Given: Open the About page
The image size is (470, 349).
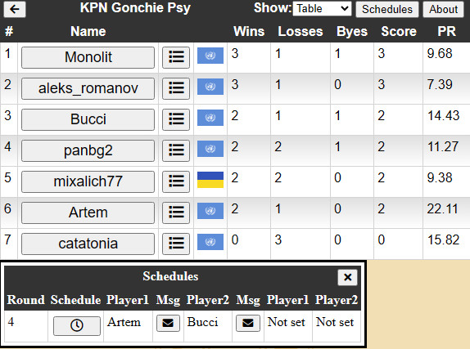Looking at the screenshot, I should pyautogui.click(x=443, y=9).
